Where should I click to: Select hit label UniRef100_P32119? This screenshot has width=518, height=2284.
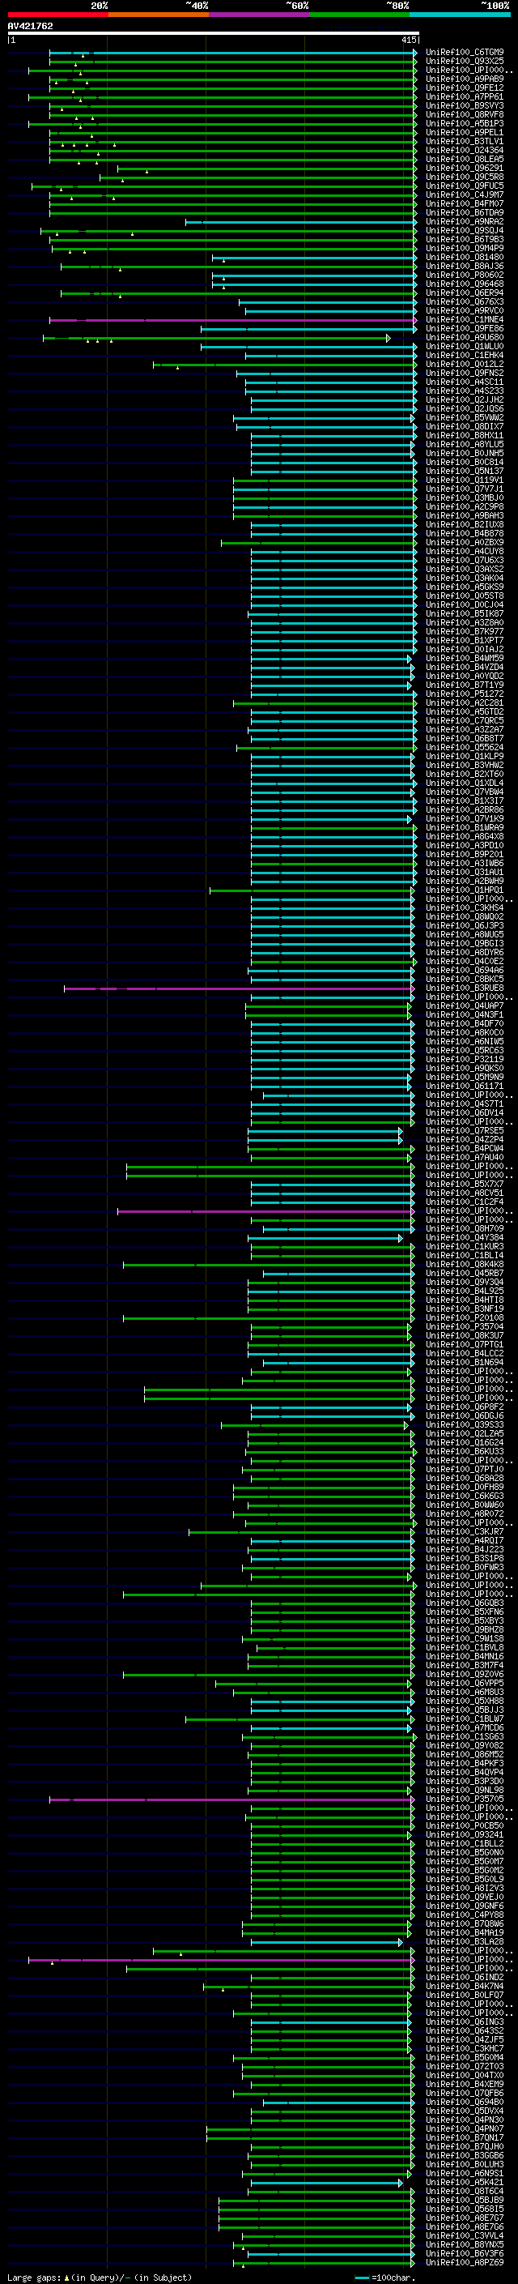[x=465, y=1060]
